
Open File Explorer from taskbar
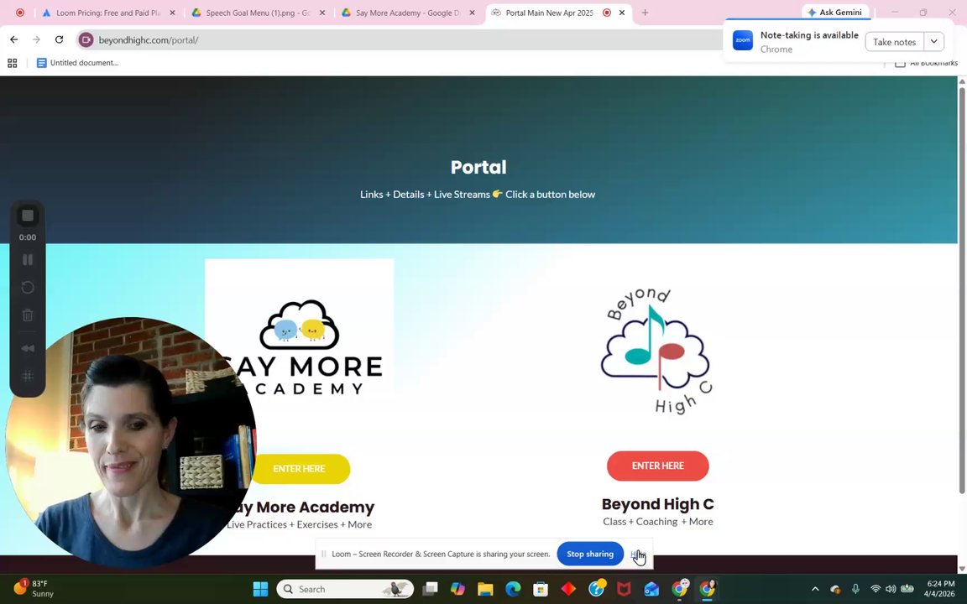point(485,589)
